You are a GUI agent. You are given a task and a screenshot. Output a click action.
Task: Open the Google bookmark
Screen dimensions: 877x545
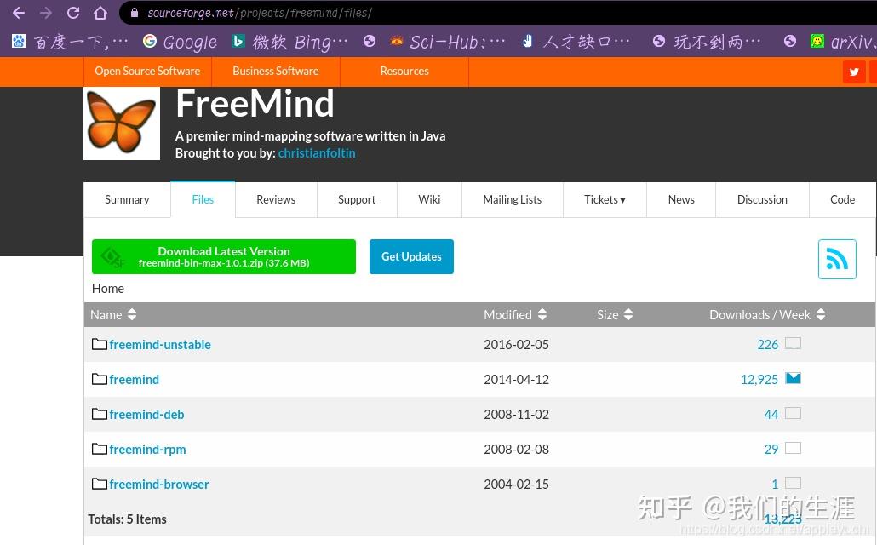click(181, 42)
